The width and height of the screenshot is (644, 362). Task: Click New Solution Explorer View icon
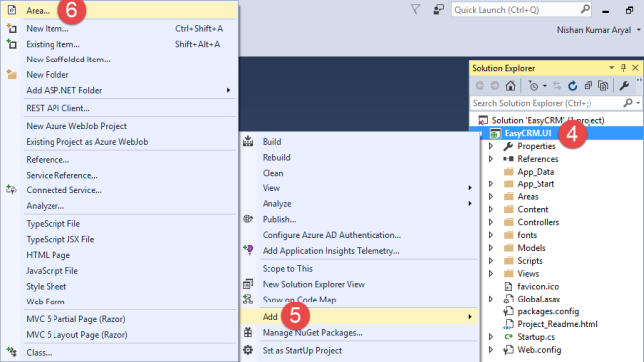pyautogui.click(x=248, y=284)
